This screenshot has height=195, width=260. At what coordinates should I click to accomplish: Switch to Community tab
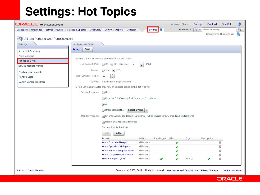(x=95, y=30)
